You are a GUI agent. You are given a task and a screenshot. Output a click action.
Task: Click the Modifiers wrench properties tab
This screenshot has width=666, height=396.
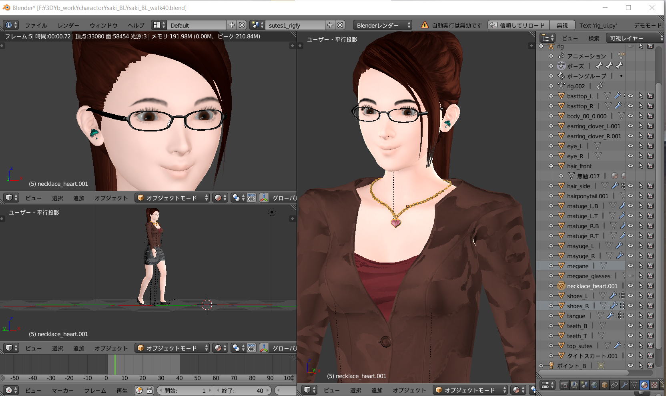tap(624, 385)
